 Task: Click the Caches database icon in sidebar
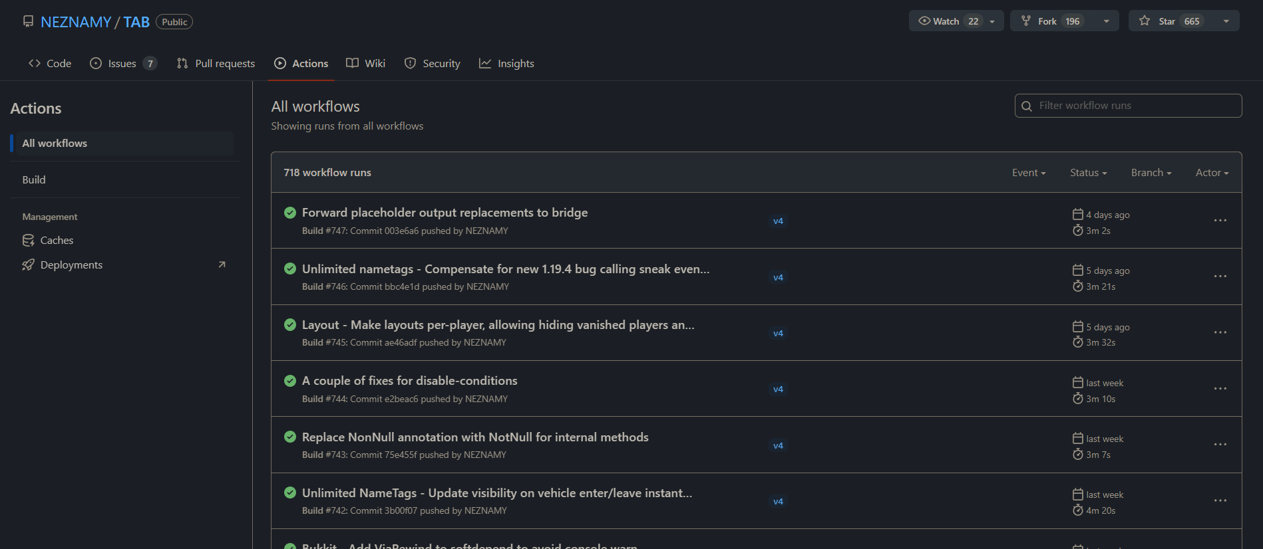[x=28, y=241]
